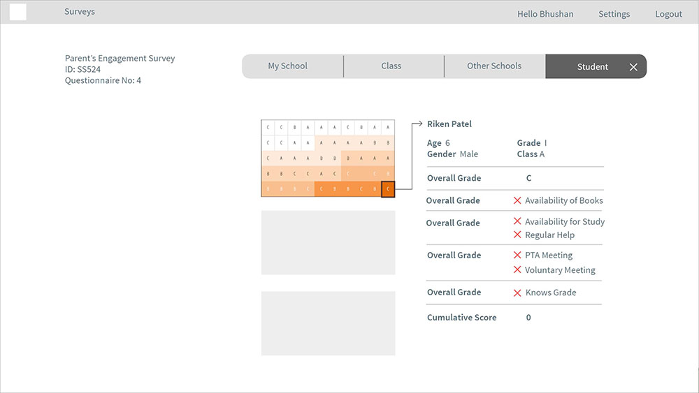Screen dimensions: 699x393
Task: Click the first gray placeholder panel
Action: pos(328,242)
